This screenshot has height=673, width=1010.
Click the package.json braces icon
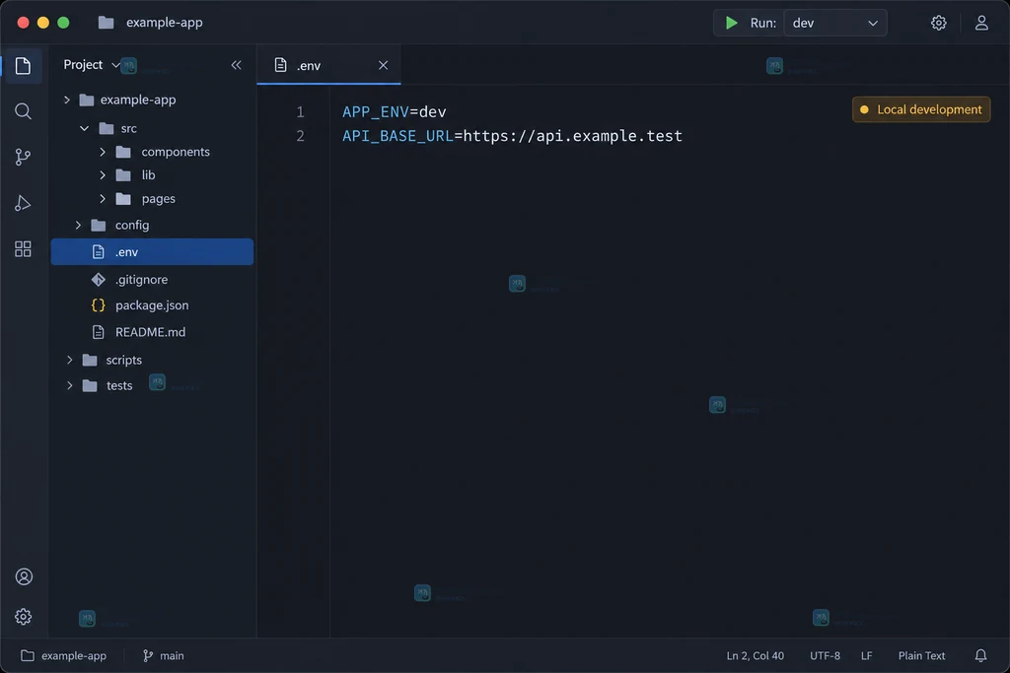pos(98,305)
